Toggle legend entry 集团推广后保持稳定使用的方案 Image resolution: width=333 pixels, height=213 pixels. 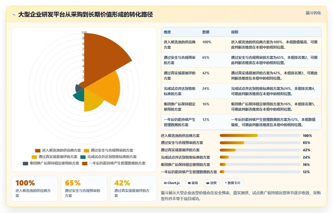click(51, 163)
